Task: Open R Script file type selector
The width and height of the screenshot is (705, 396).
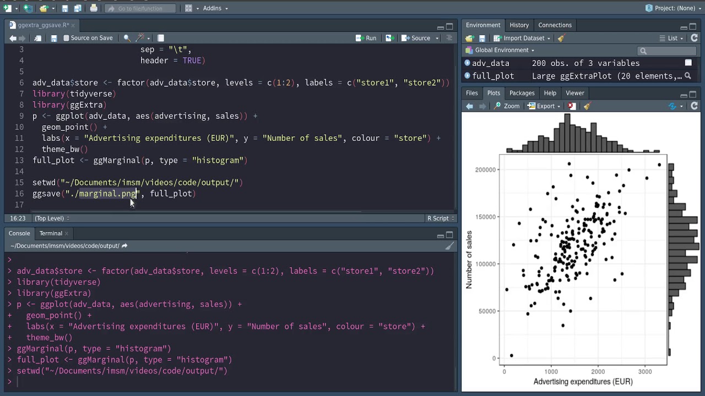Action: [441, 218]
